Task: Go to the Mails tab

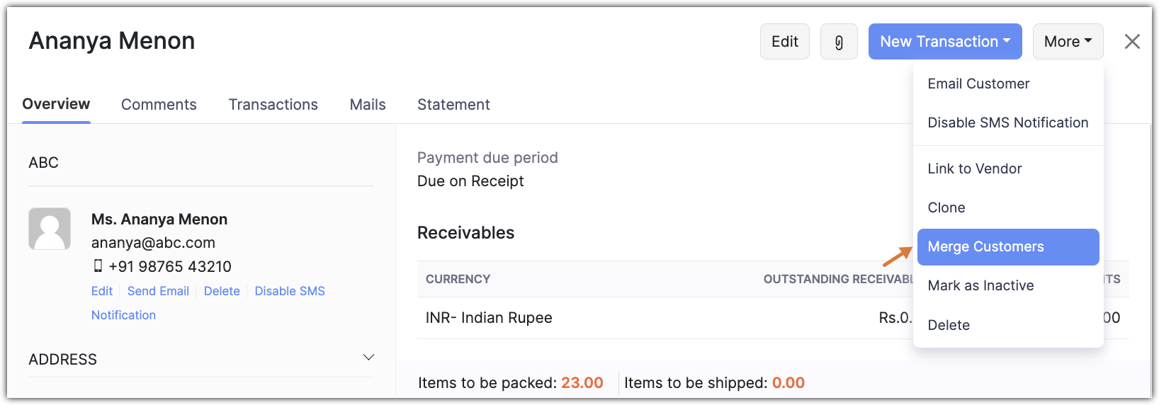Action: 368,105
